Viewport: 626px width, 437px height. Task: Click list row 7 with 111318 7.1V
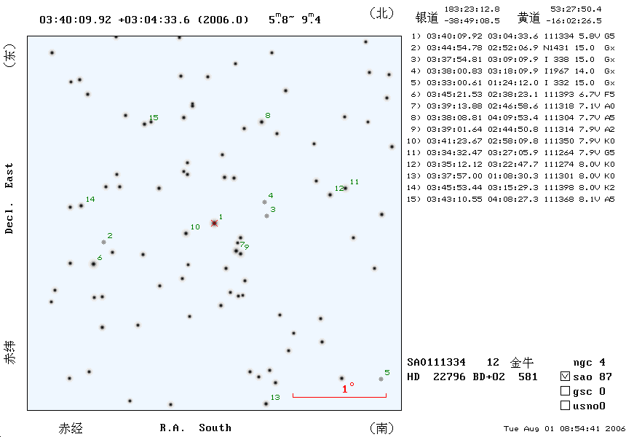click(512, 106)
